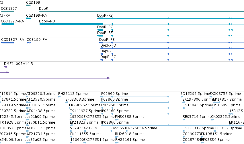Viewport: 244px width, 144px height.
Task: Click the DopR-RB transcript label
Action: (x=105, y=16)
